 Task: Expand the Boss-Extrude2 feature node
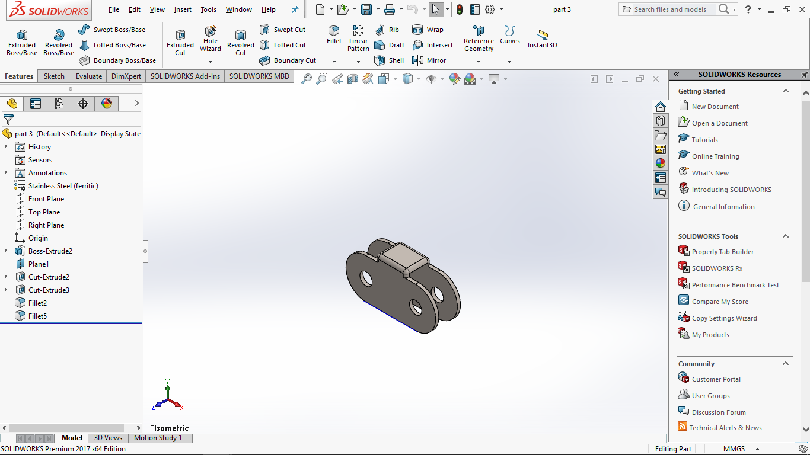[x=6, y=251]
